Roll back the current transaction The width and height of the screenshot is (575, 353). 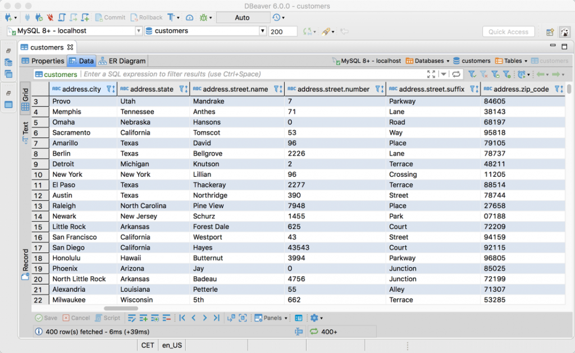146,17
